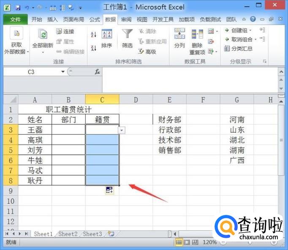Viewport: 288px width, 250px height.
Task: Expand the formula bar chevron
Action: coord(281,72)
